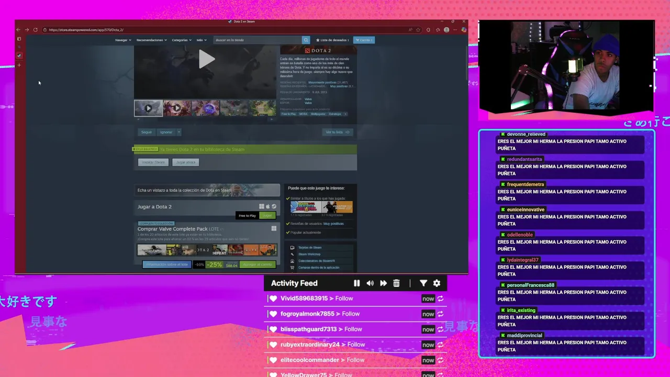The height and width of the screenshot is (377, 670).
Task: Click the browser address bar URL
Action: point(86,30)
